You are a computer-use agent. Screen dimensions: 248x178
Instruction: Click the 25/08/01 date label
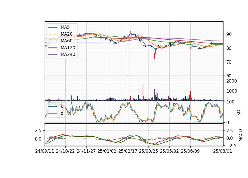pos(222,151)
